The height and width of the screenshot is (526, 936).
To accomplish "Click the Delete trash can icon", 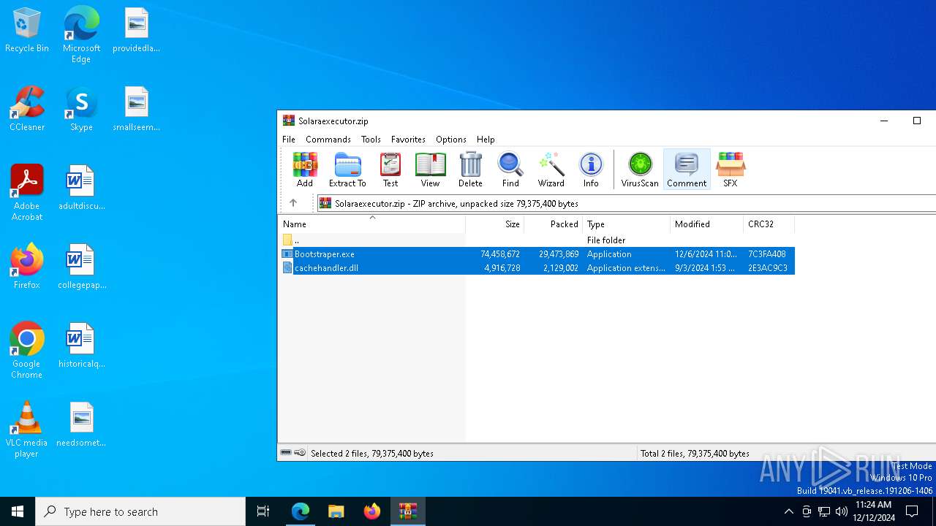I will (470, 169).
